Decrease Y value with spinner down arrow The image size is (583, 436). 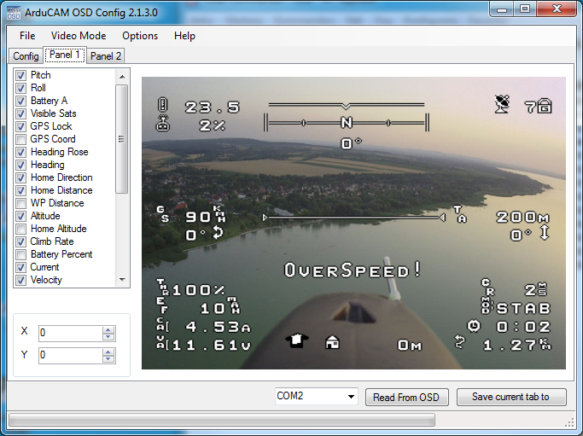coord(108,359)
